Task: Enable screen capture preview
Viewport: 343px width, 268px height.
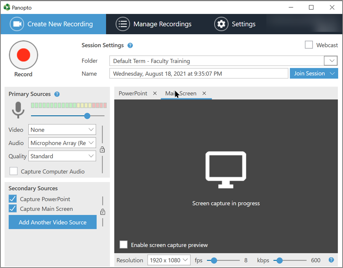Action: point(123,244)
